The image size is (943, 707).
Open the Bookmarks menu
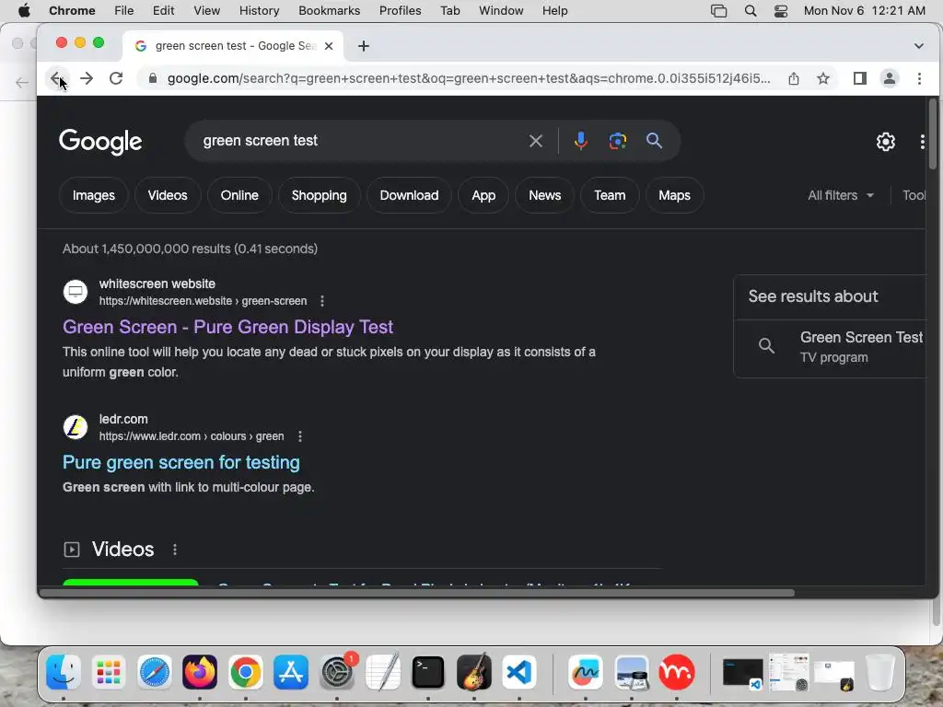click(329, 11)
